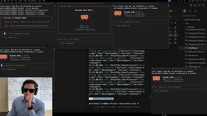
Task: Focus 'fix typecheck errors' prompt in v2.0.64 terminal
Action: pos(140,22)
